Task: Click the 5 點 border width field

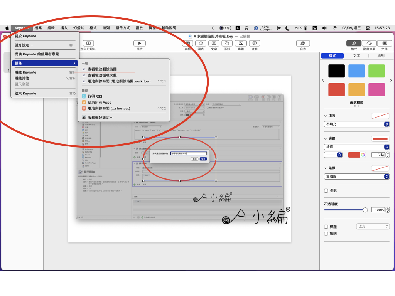Action: click(378, 155)
